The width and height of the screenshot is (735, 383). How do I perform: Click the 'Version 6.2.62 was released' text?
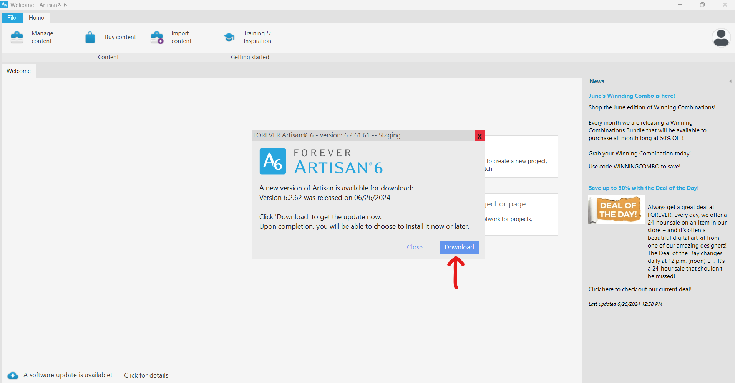325,198
